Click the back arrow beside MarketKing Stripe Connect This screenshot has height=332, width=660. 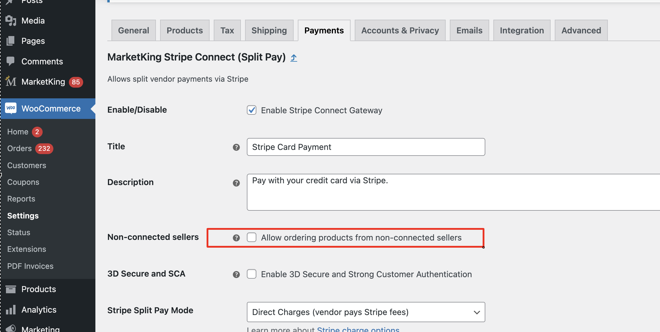pyautogui.click(x=294, y=58)
